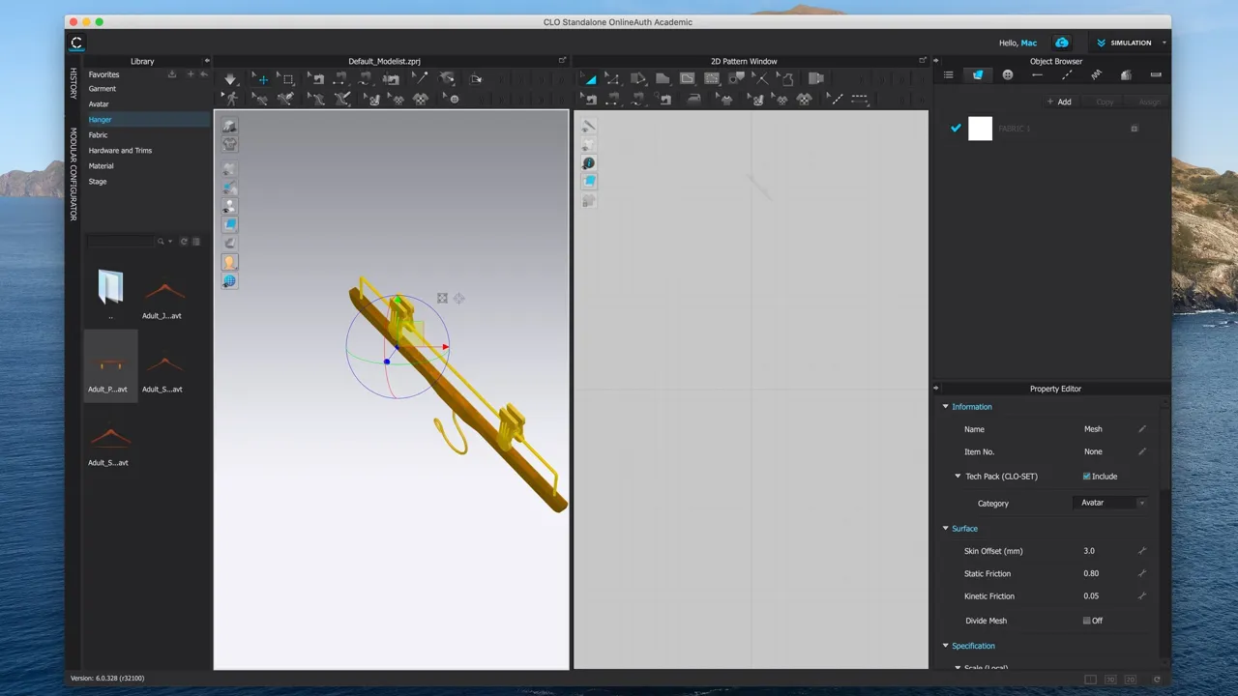Click the white FABRIC 1 color swatch

coord(980,128)
